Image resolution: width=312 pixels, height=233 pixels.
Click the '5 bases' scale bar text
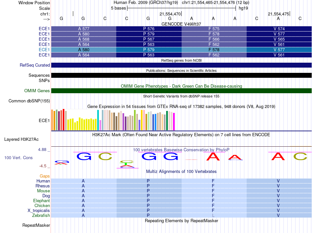(x=118, y=8)
